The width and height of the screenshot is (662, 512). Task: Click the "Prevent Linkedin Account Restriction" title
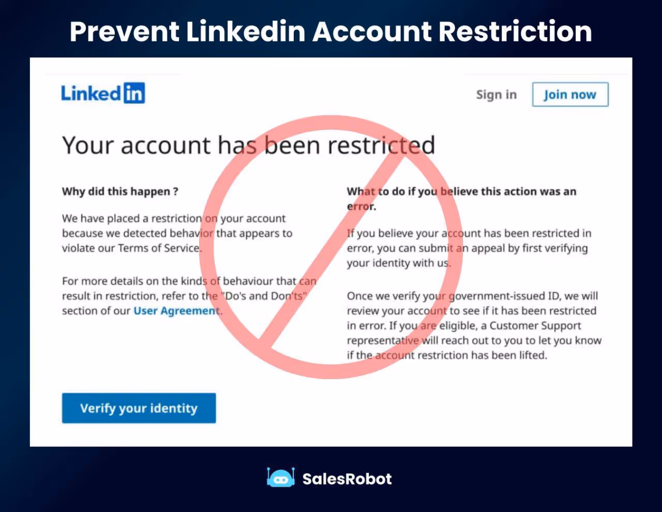point(331,32)
